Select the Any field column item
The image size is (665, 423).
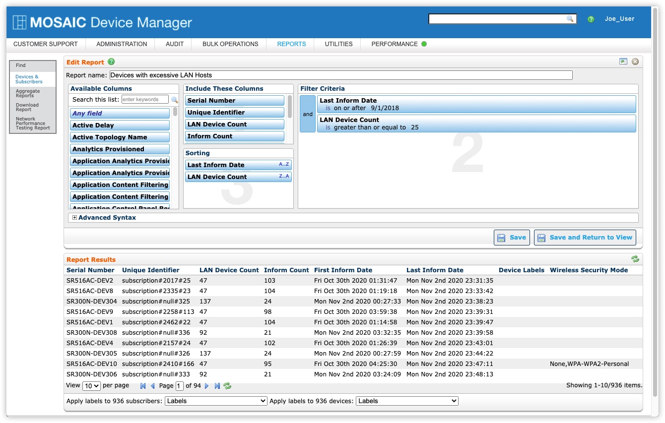(120, 114)
